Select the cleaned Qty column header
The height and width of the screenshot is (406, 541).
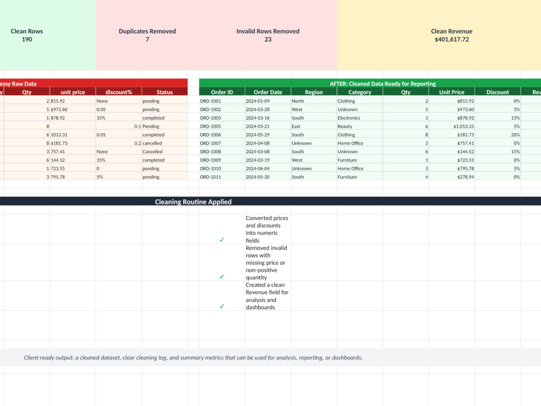click(x=406, y=92)
